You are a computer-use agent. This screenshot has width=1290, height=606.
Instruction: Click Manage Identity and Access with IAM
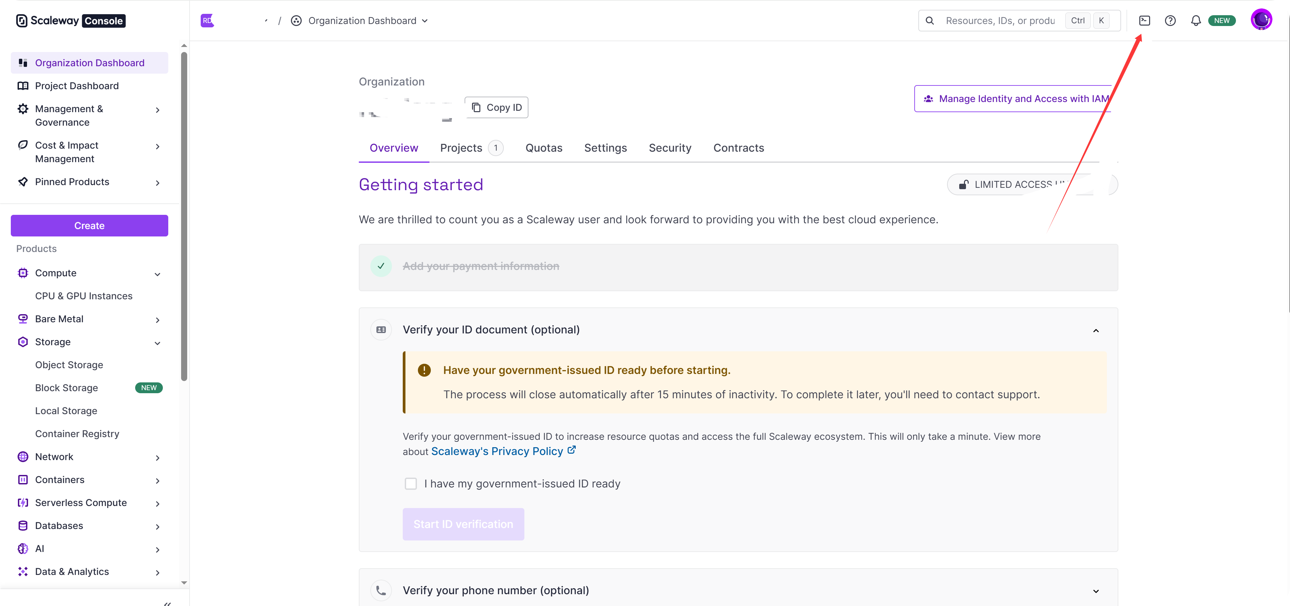(1013, 99)
